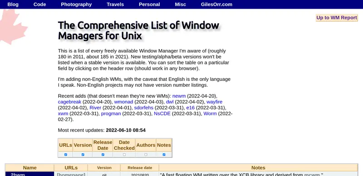Viewport: 363px width, 176px height.
Task: Follow the xwm link
Action: [x=63, y=114]
